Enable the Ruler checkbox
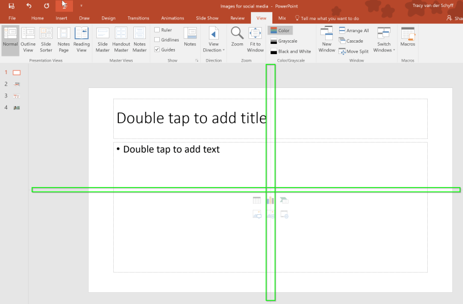Screen dimensions: 463x304 tap(157, 30)
